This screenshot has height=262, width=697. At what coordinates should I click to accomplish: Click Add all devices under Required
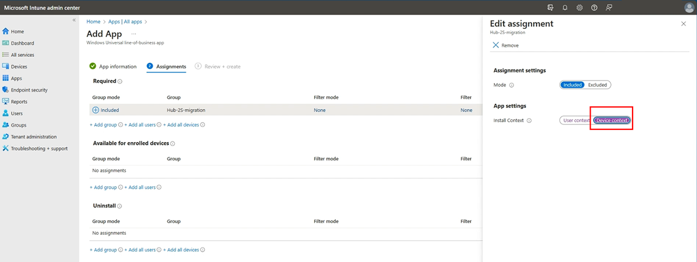click(184, 125)
